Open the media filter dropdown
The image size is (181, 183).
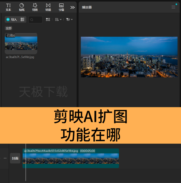pos(69,19)
